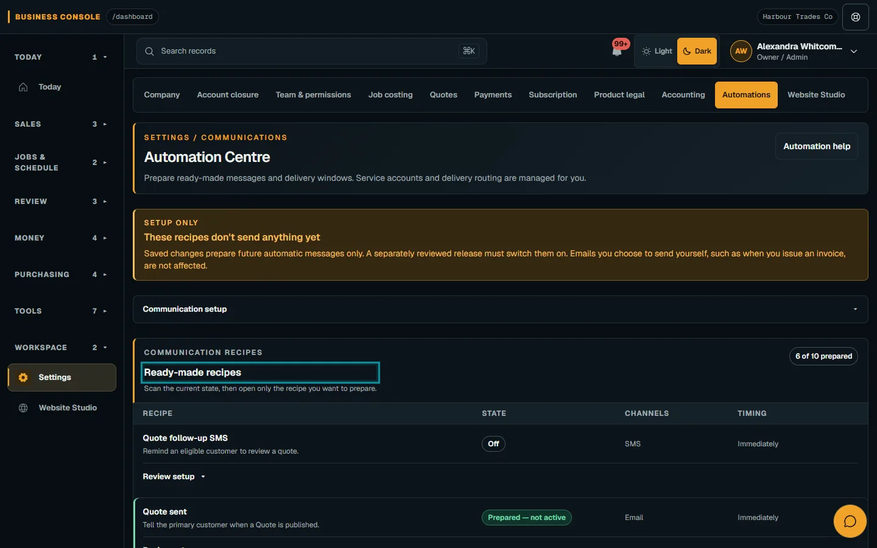The image size is (877, 548).
Task: Go to Team & permissions tab
Action: point(313,95)
